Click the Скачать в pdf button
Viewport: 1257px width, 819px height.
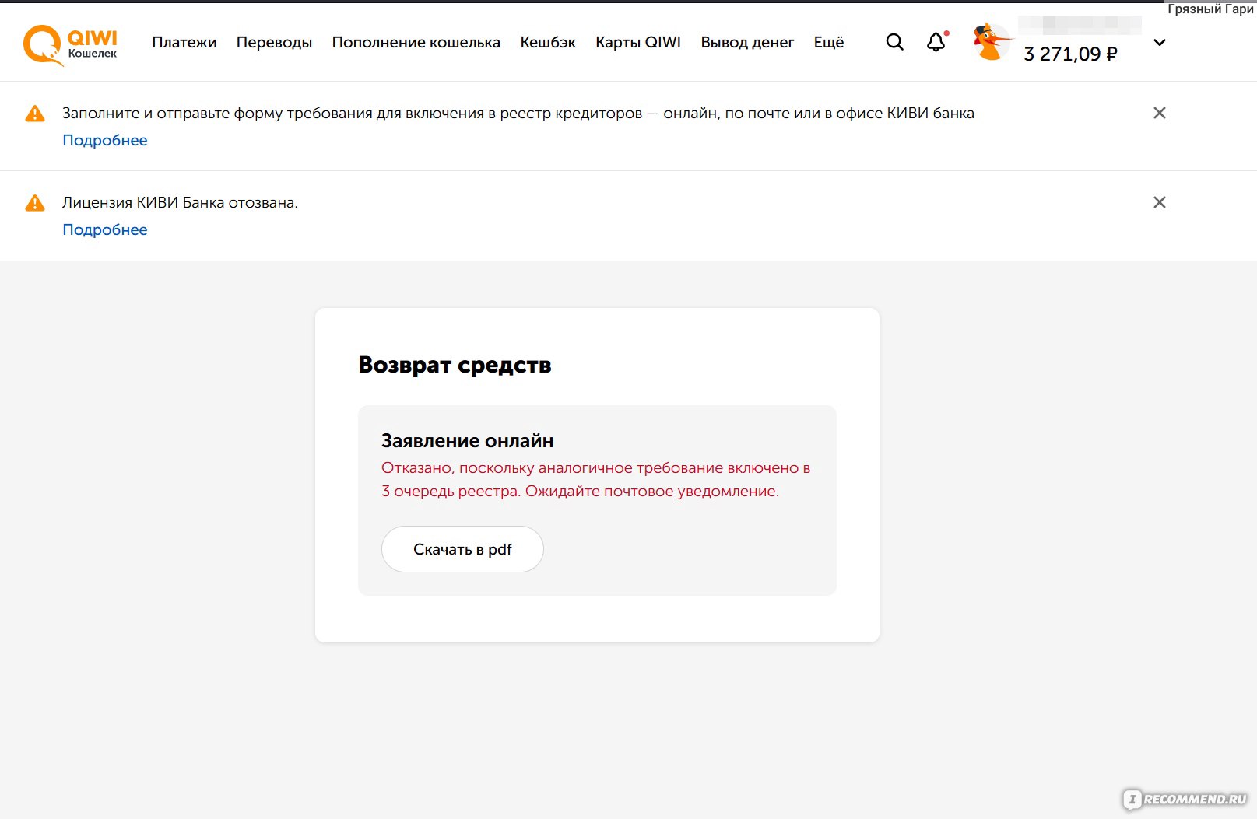[x=462, y=549]
